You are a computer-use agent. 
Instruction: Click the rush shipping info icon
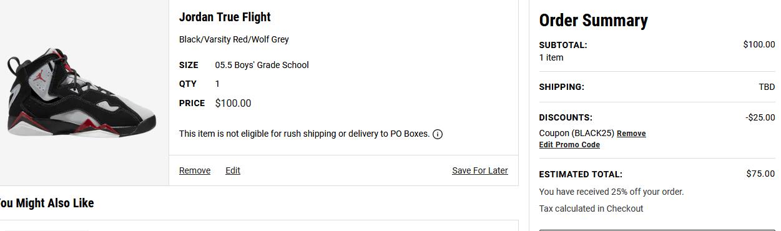(x=438, y=134)
